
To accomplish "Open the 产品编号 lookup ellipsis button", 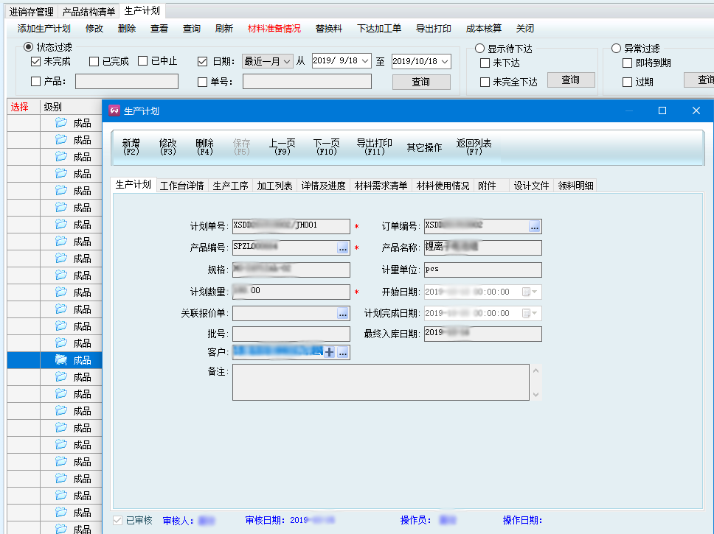I will click(343, 247).
